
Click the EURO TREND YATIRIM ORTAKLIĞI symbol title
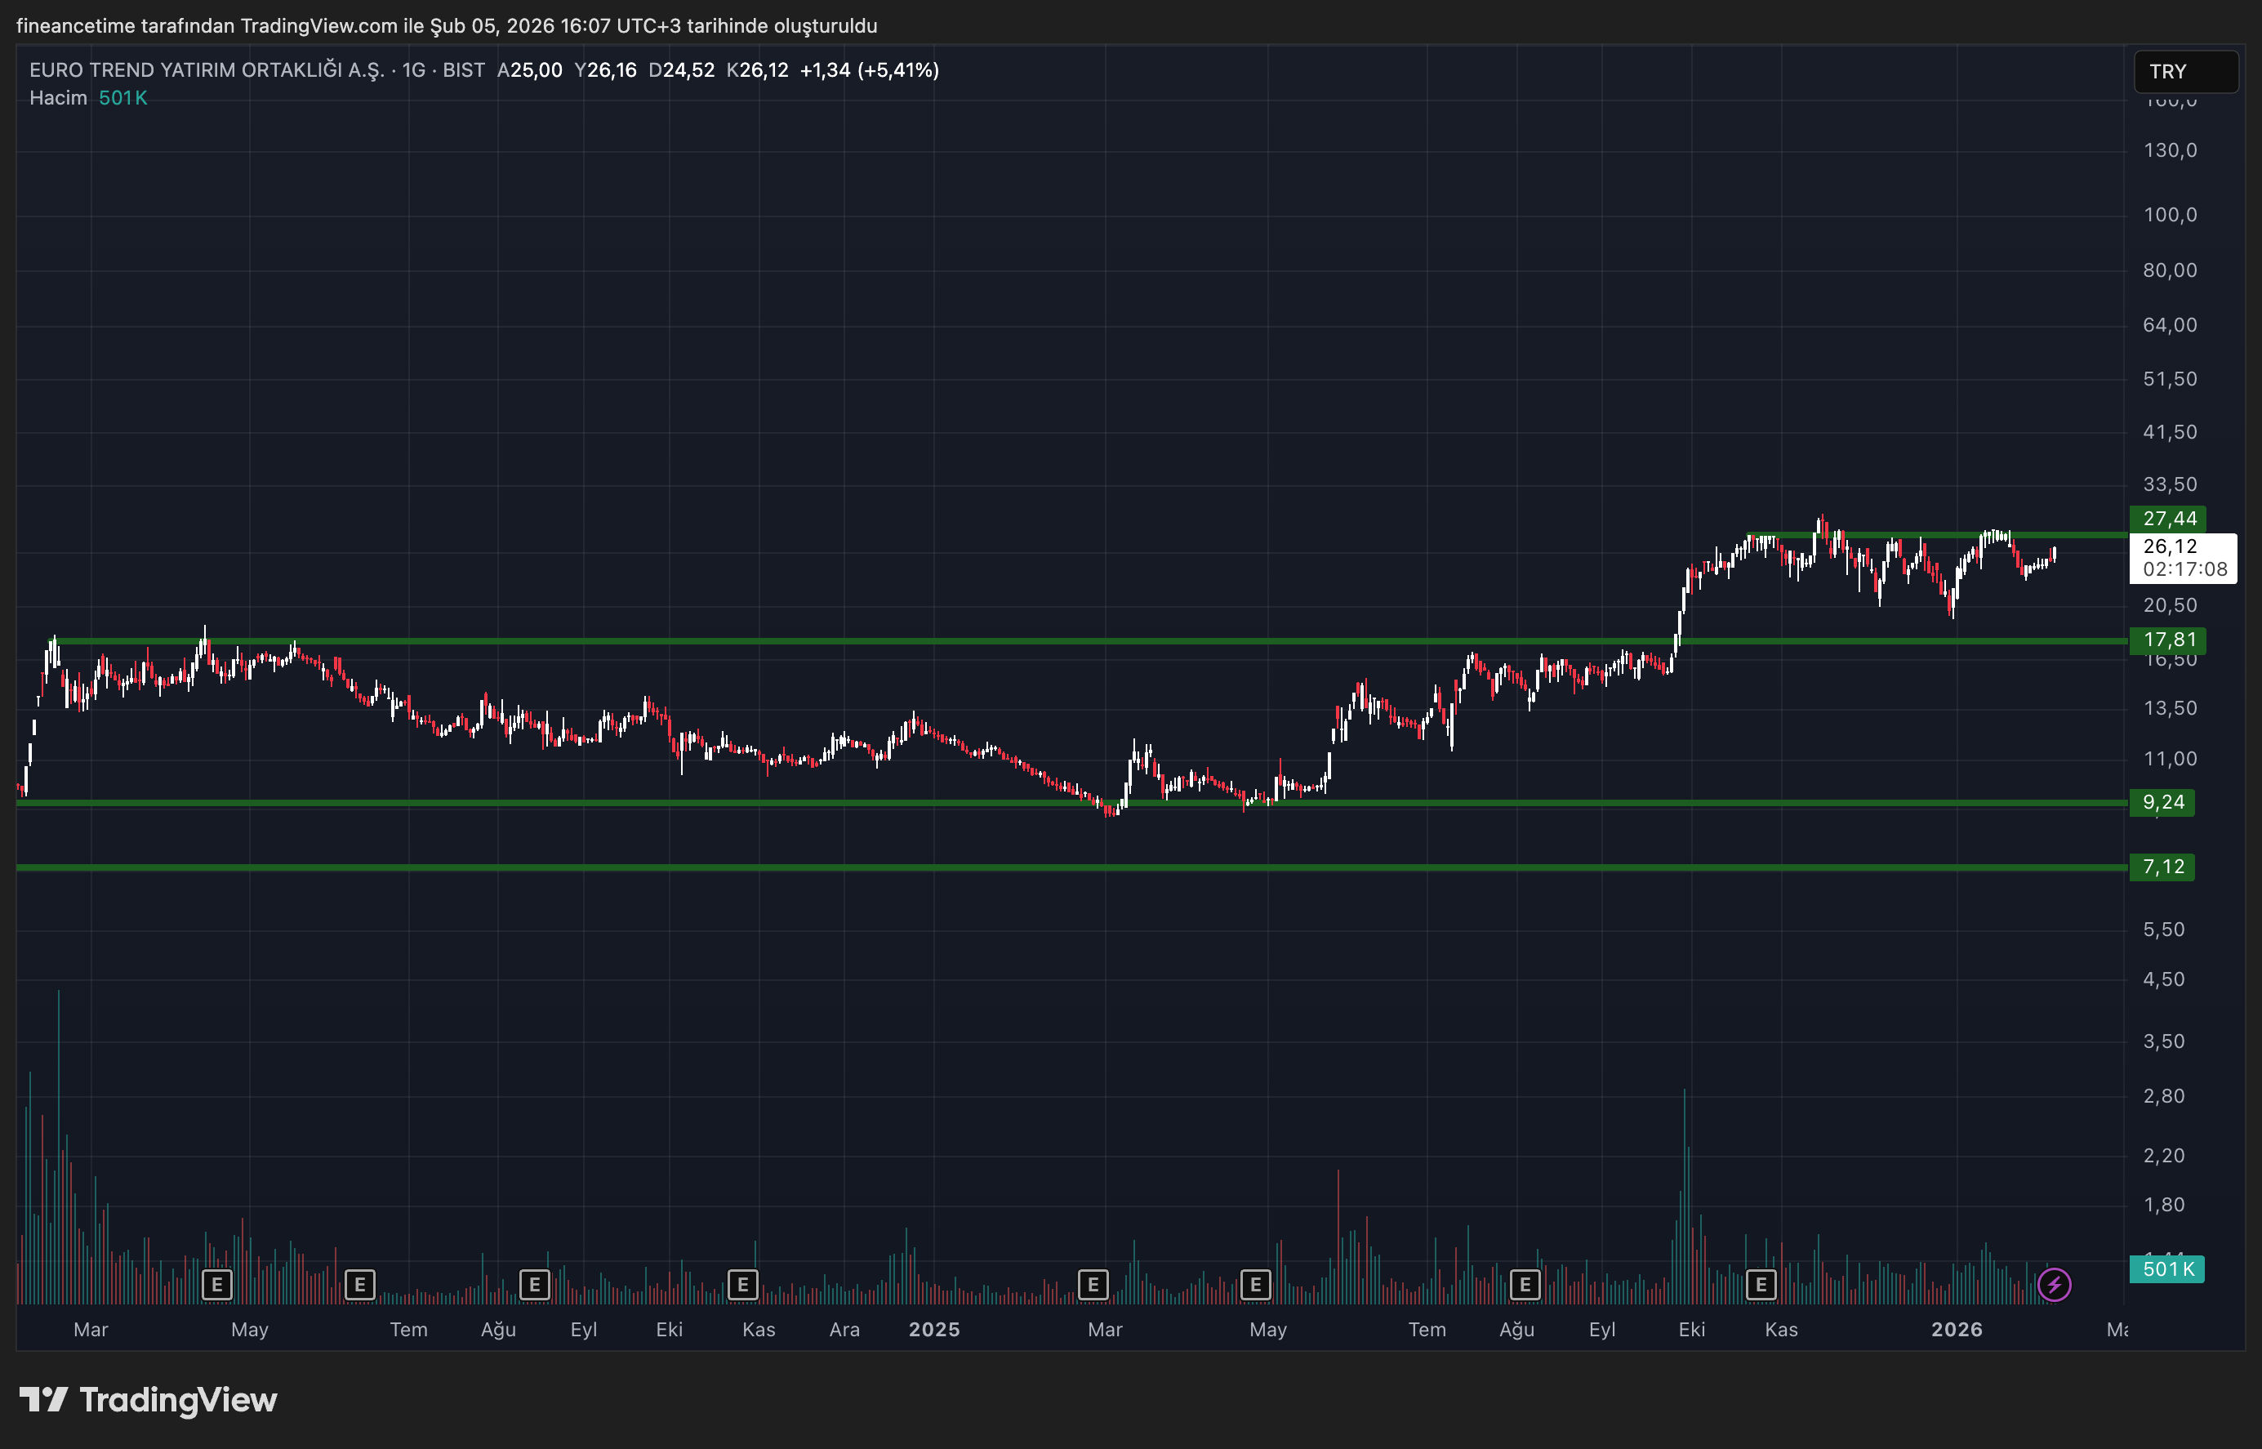(x=207, y=70)
